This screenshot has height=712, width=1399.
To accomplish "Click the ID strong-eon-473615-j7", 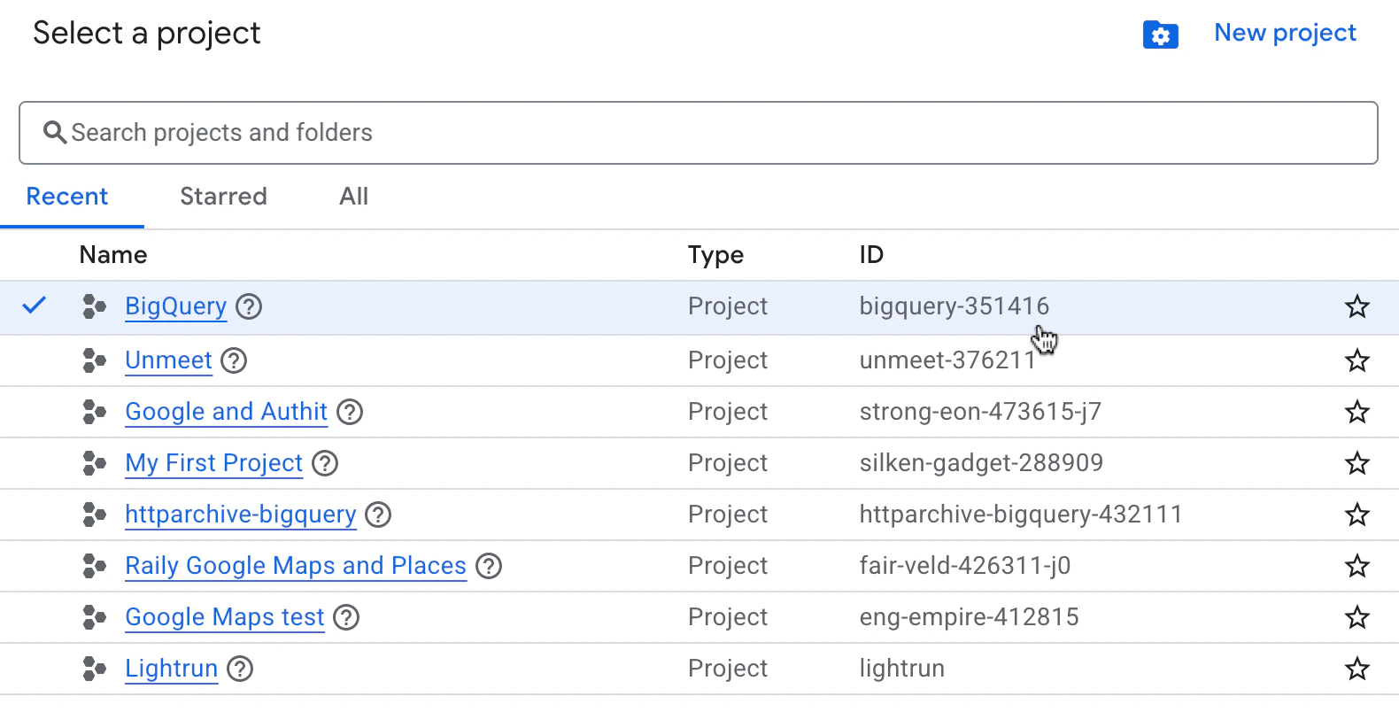I will pyautogui.click(x=980, y=412).
